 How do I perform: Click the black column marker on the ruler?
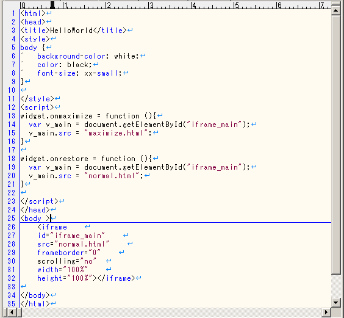click(x=52, y=5)
